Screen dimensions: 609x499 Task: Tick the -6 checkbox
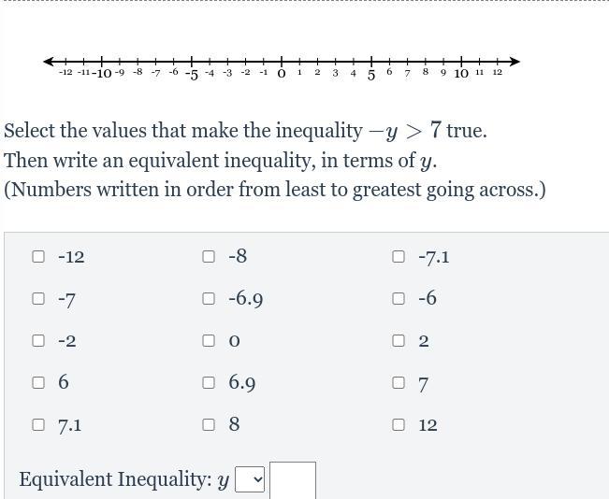click(x=399, y=299)
